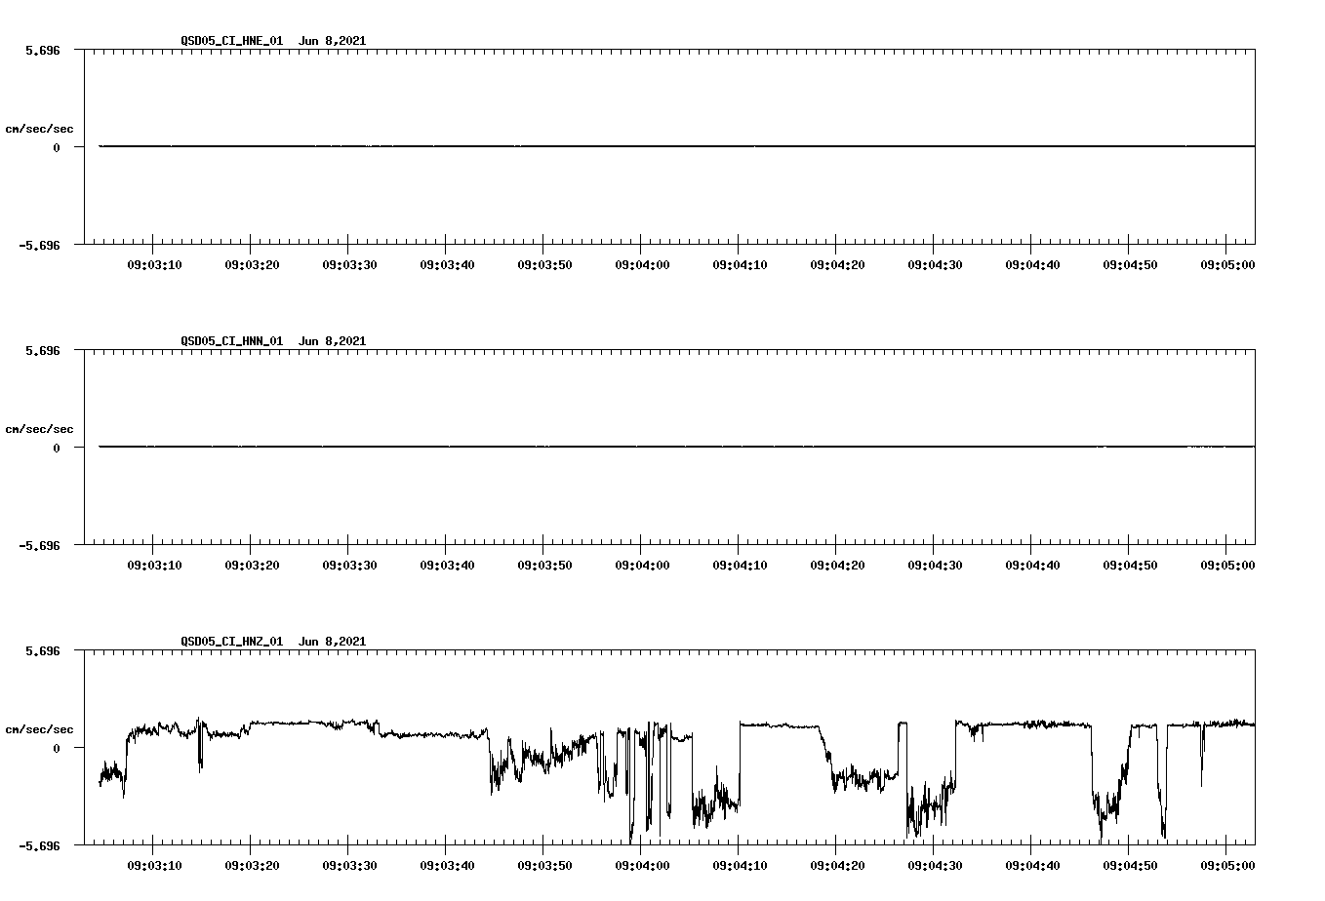Click 09:04:10 time label under HNE plot

pos(740,265)
